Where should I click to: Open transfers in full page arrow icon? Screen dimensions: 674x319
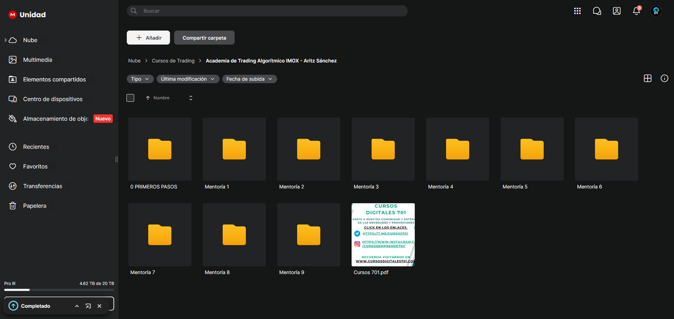point(88,306)
